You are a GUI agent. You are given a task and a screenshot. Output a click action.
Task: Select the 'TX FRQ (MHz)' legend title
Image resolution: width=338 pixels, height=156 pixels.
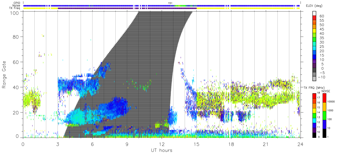coord(314,87)
